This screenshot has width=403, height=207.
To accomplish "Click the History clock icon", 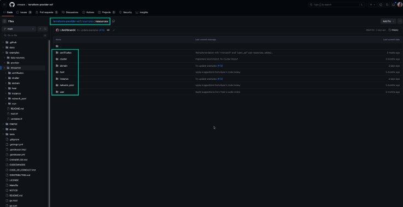I will coord(390,30).
